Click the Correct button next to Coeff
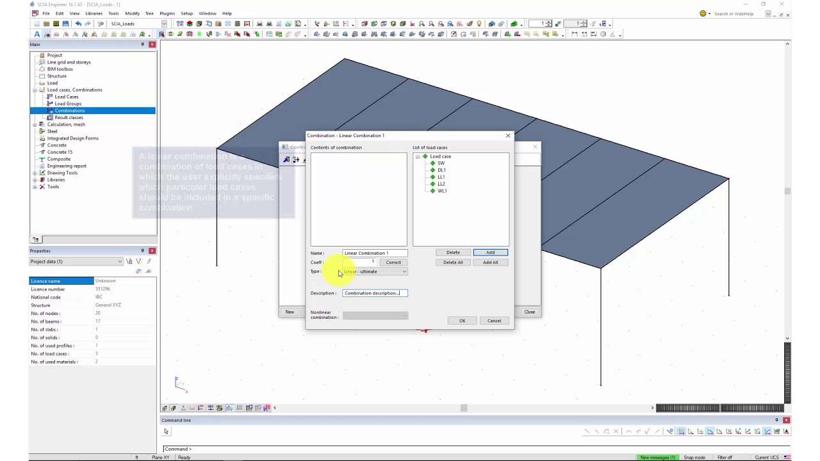 [x=393, y=262]
